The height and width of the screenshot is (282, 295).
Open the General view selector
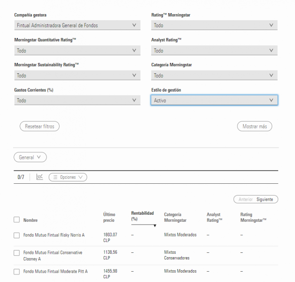(30, 157)
